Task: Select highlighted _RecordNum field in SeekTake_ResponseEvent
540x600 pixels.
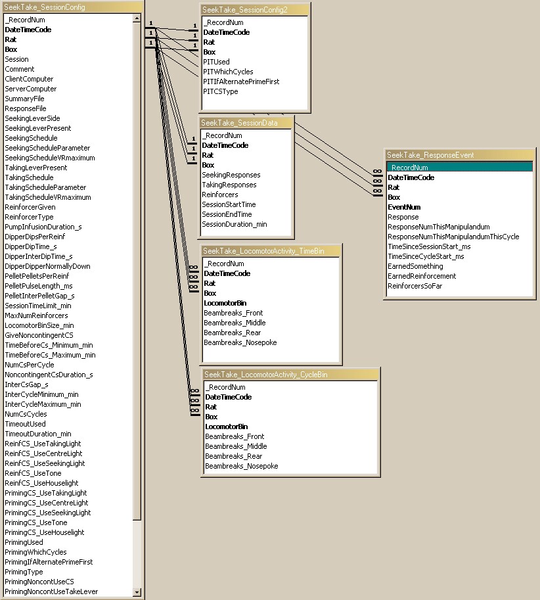Action: [x=460, y=167]
